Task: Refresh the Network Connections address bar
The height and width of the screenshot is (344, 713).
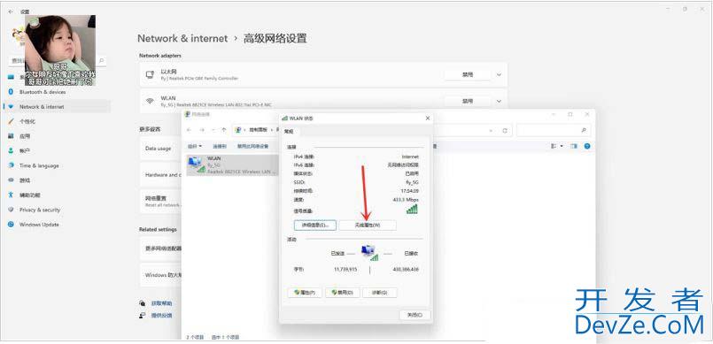Action: click(505, 130)
